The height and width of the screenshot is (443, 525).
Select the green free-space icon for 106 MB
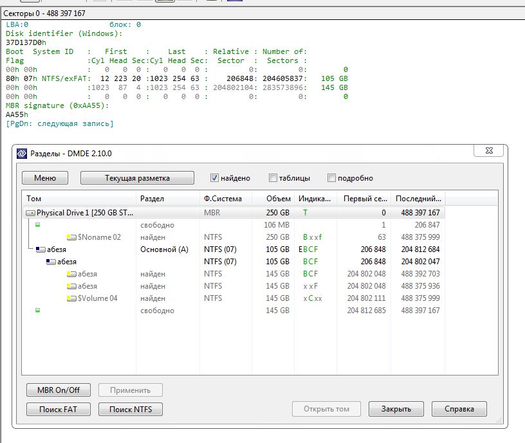(x=37, y=225)
